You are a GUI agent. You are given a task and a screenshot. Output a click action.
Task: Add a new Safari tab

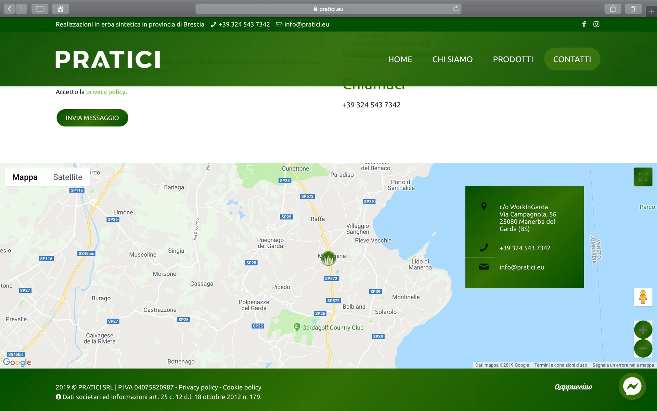pos(651,11)
